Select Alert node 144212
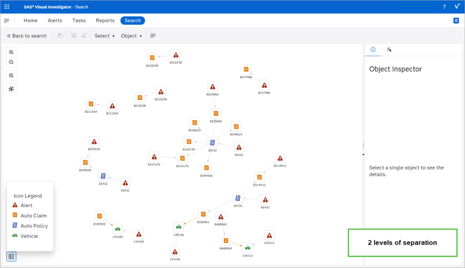Image resolution: width=465 pixels, height=268 pixels. click(x=270, y=235)
